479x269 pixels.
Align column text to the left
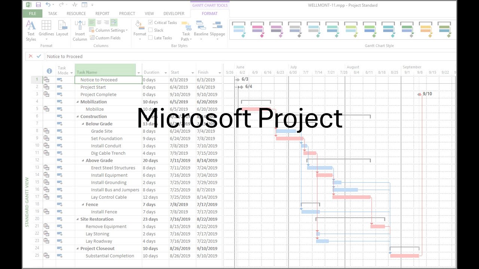[92, 22]
